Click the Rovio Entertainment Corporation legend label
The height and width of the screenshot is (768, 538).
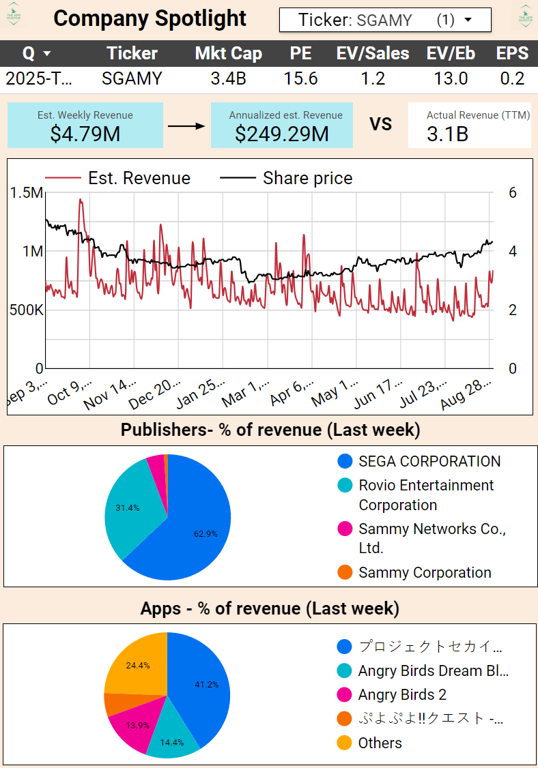tap(426, 494)
